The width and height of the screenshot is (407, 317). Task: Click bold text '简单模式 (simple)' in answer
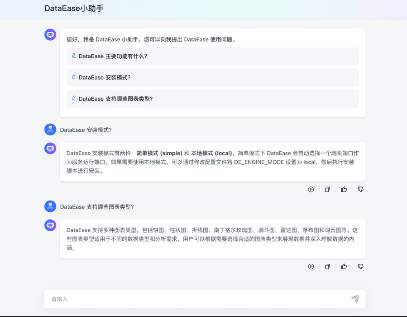[x=159, y=154]
